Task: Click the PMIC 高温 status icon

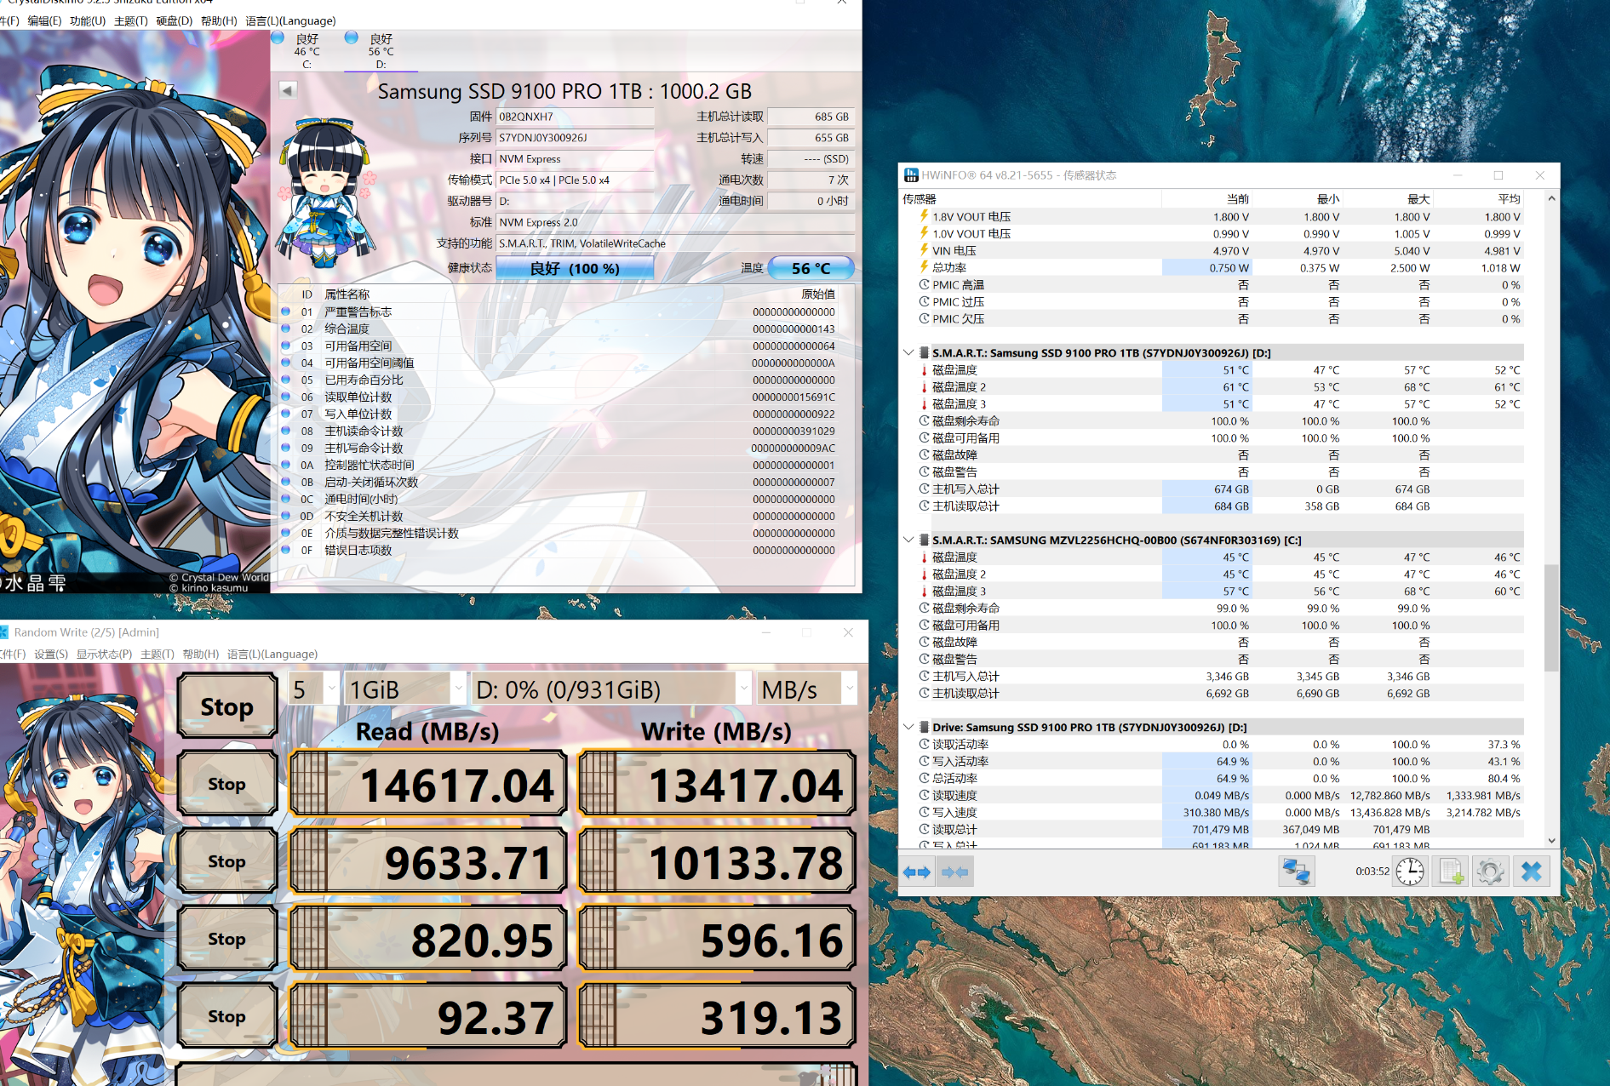Action: (x=924, y=284)
